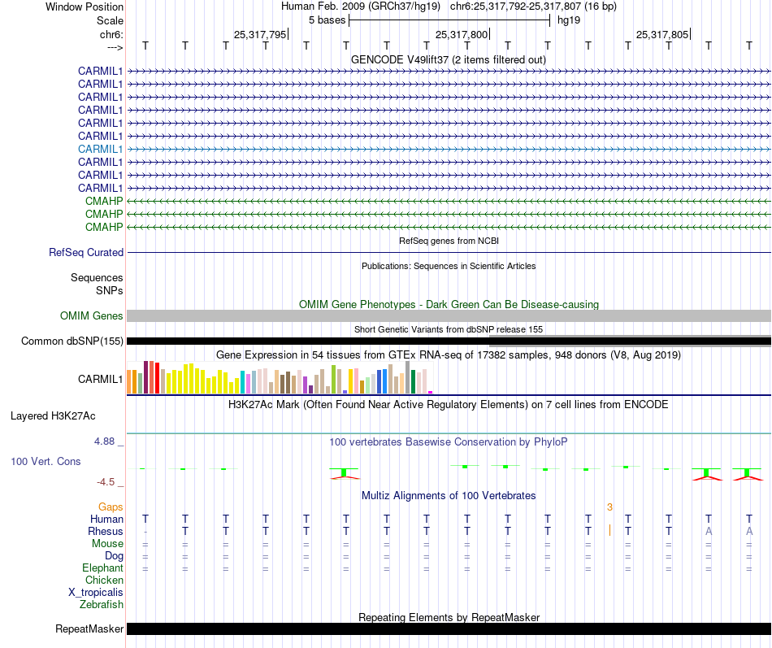Click the Sequences track label
The image size is (772, 648).
(97, 277)
